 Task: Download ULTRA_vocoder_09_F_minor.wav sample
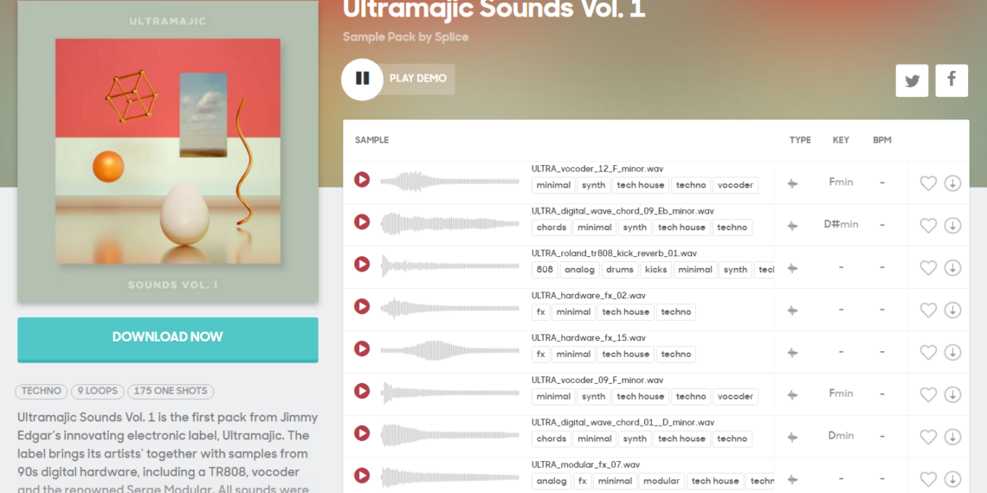pos(952,394)
